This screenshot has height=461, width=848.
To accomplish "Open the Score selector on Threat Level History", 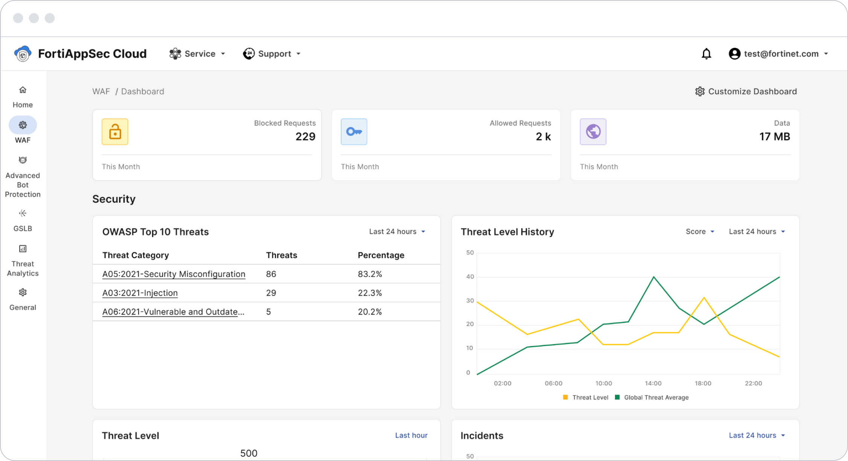I will [x=700, y=231].
